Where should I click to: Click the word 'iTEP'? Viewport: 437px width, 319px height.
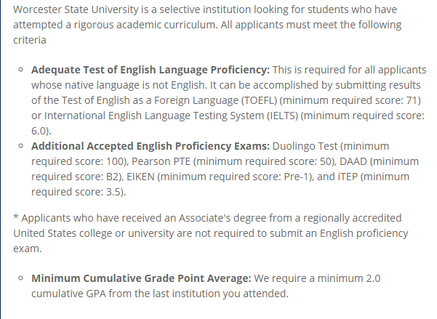click(x=348, y=177)
